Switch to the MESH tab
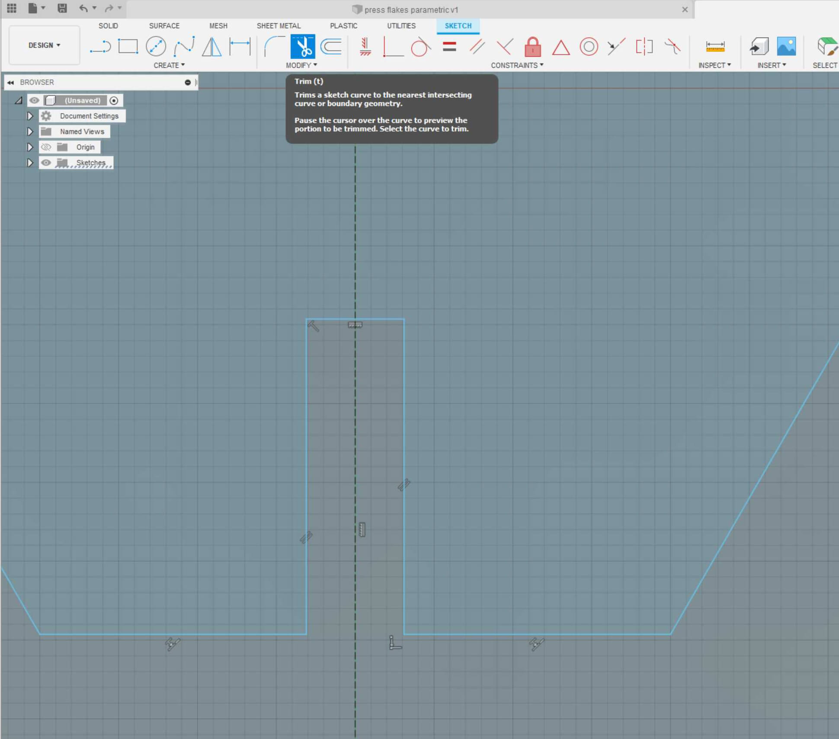This screenshot has height=739, width=839. (218, 26)
